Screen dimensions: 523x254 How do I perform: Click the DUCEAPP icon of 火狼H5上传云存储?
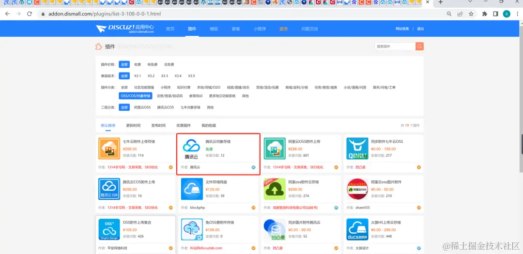[x=357, y=229]
